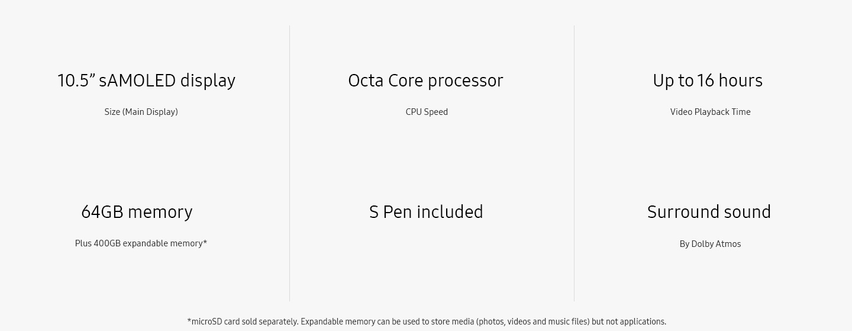Click the Surround sound heading

point(709,212)
